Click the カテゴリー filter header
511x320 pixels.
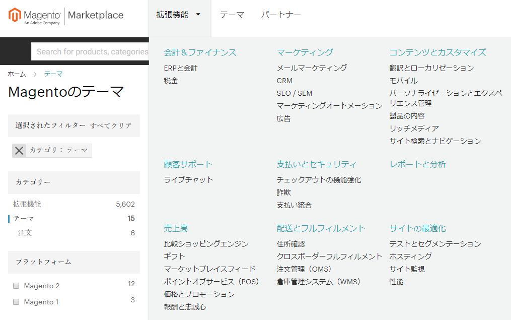[x=74, y=182]
